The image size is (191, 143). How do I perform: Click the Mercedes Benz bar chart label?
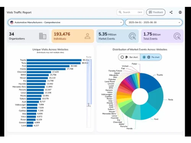click(19, 87)
